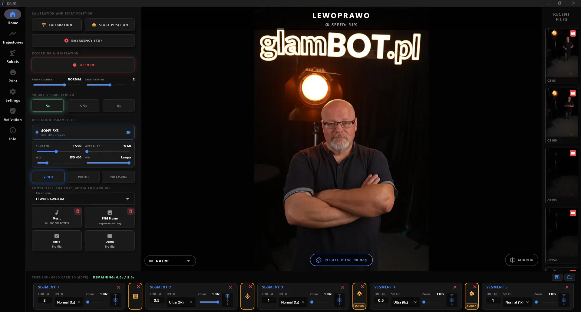Toggle SCREEN on the flame card after Segment 3
The image size is (581, 312).
click(x=359, y=306)
